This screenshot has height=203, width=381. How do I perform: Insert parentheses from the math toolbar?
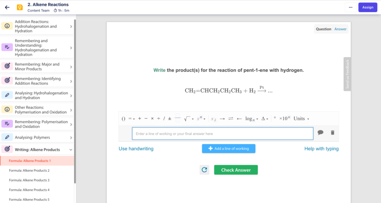(x=124, y=118)
